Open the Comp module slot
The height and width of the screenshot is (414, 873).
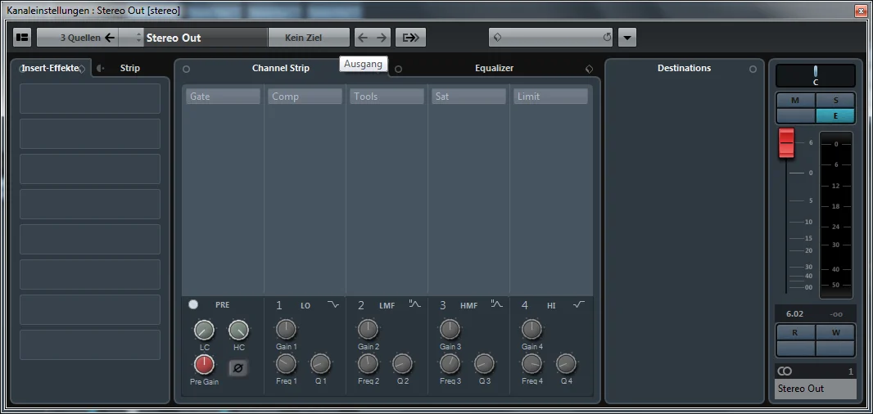click(305, 97)
